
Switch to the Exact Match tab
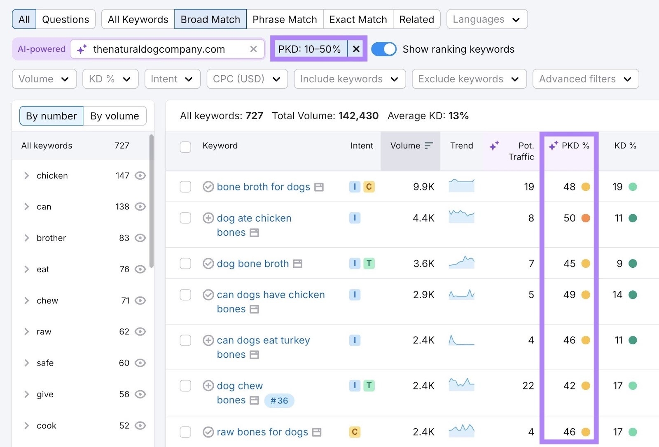click(x=358, y=19)
